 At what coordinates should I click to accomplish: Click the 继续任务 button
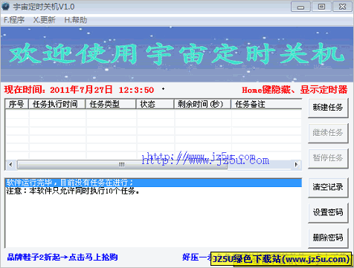tap(328, 133)
